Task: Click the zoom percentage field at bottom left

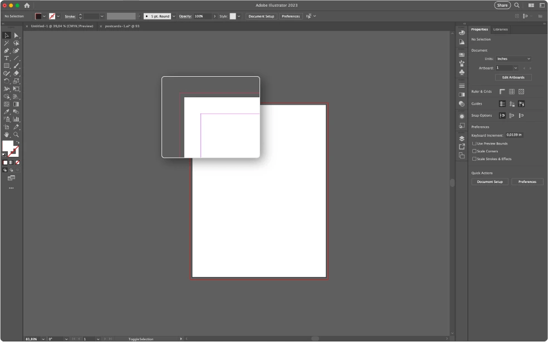Action: pyautogui.click(x=31, y=339)
